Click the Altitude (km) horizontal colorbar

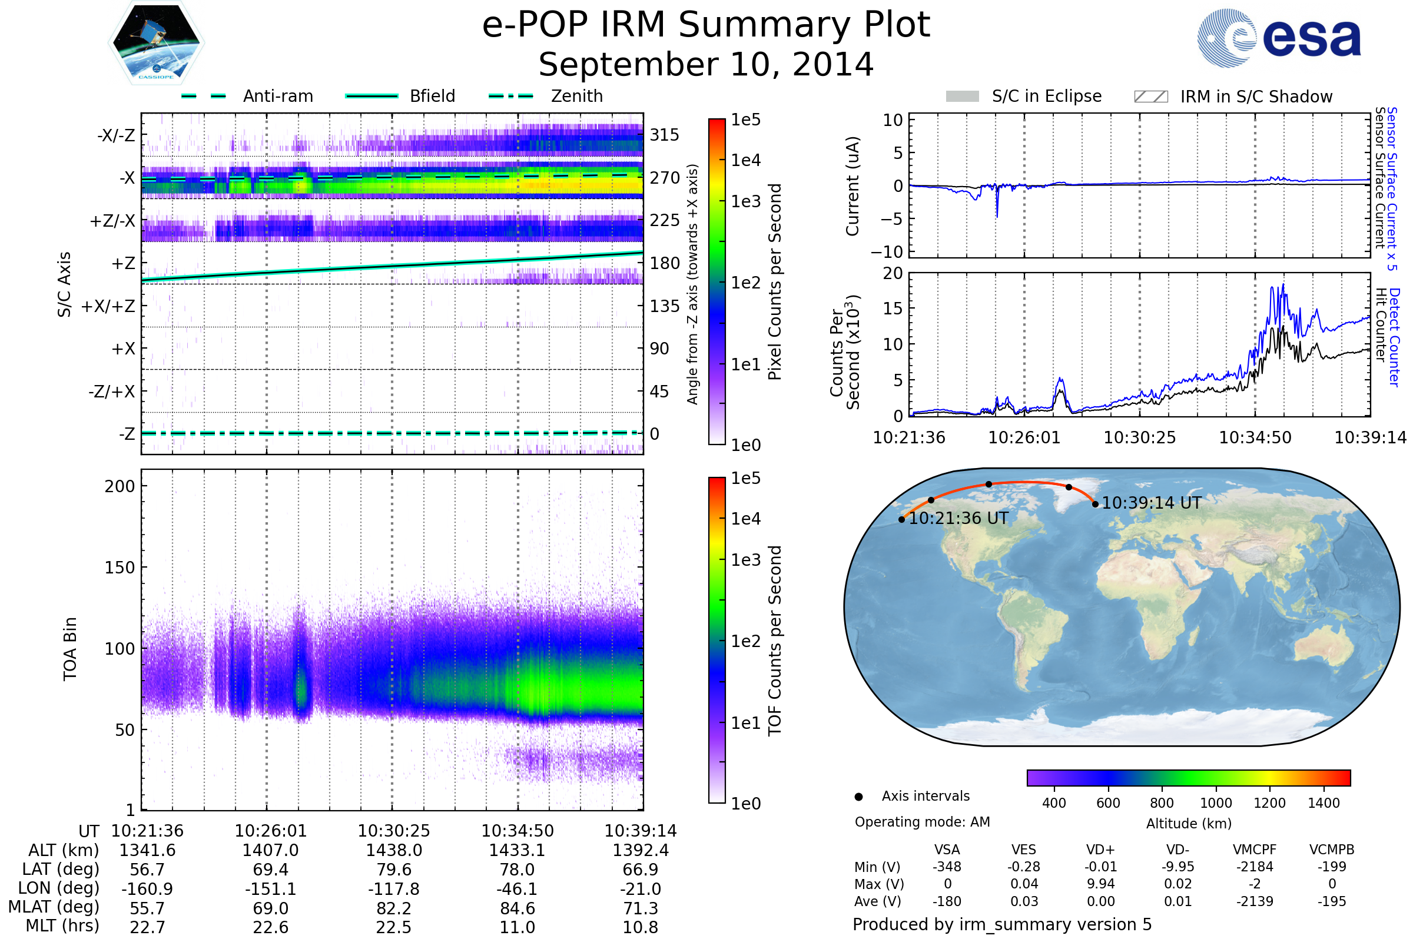coord(1188,777)
